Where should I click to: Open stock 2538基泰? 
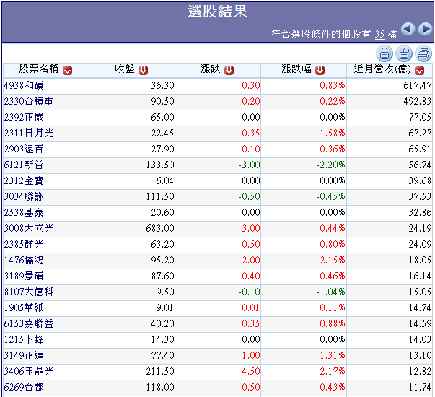pos(24,212)
